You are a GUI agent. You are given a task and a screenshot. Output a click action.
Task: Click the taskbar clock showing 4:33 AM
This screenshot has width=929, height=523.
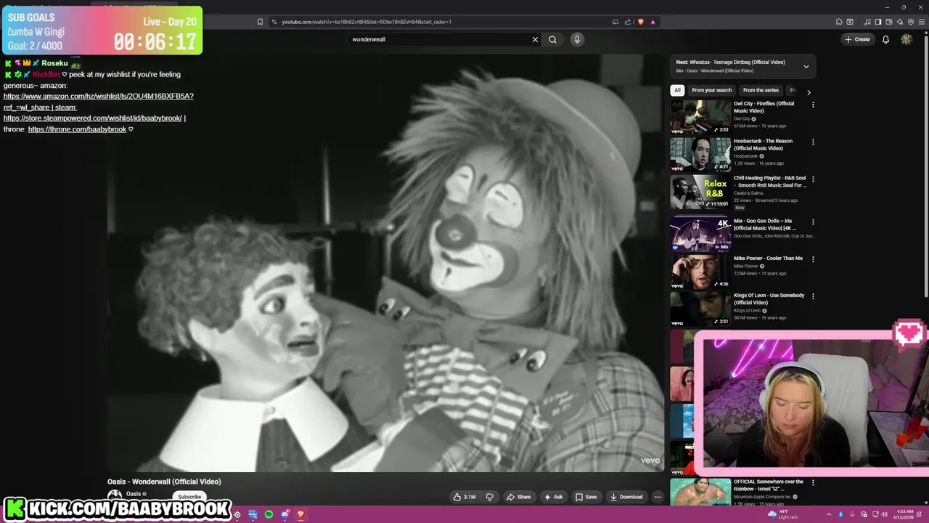click(x=904, y=514)
